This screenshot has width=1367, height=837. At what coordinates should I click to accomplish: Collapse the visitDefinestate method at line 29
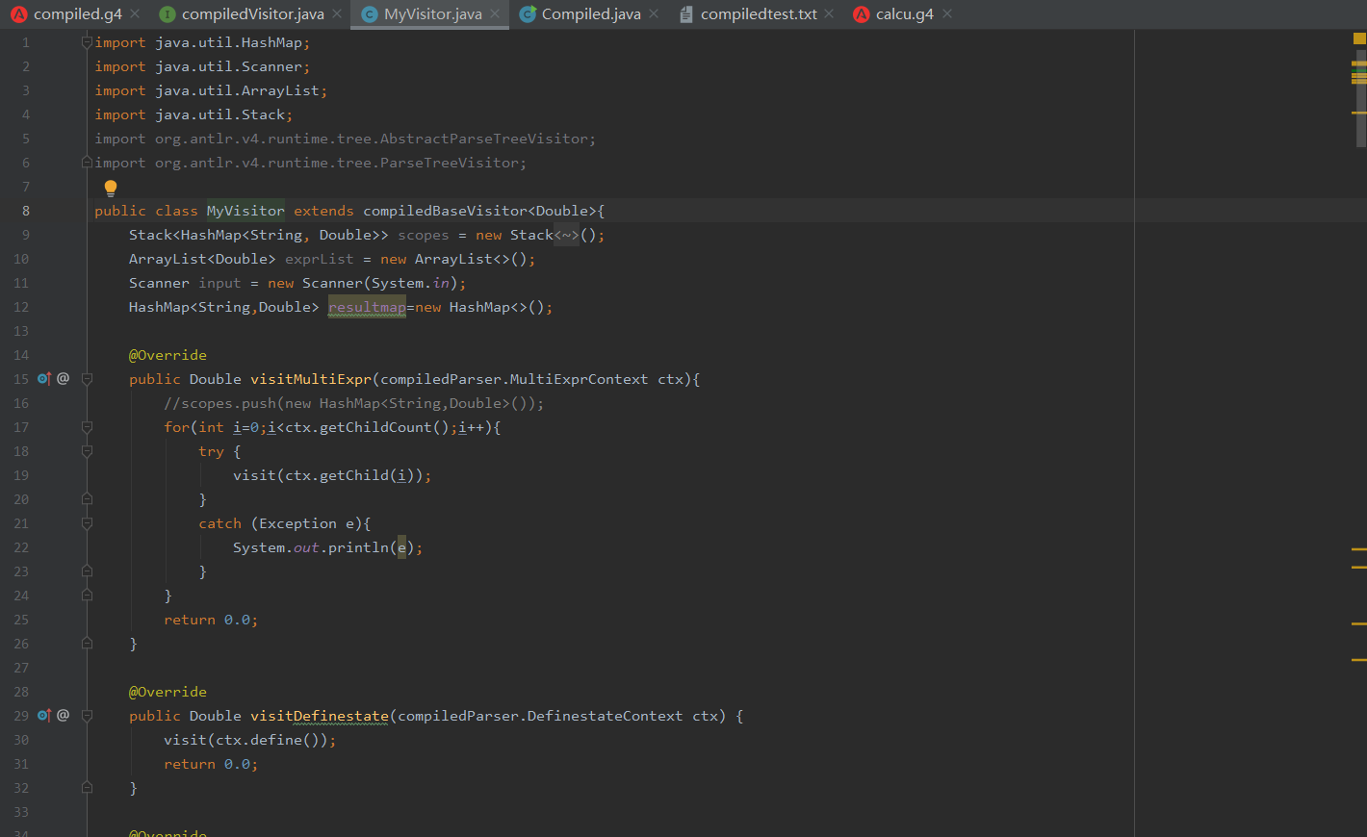click(x=87, y=716)
